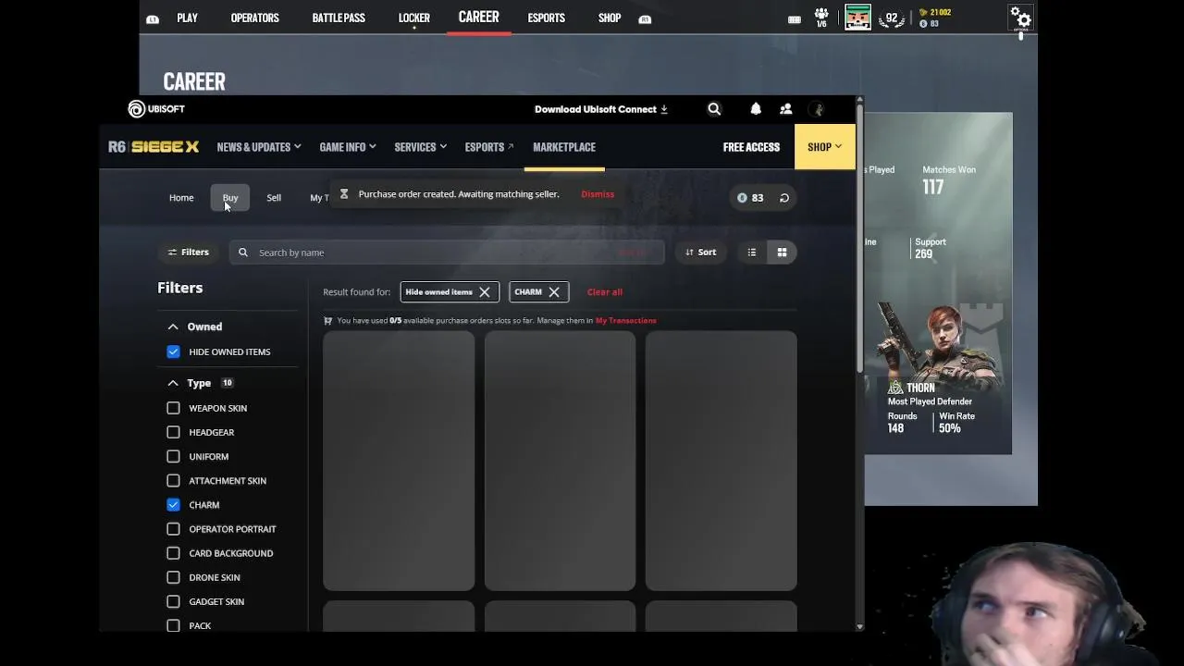This screenshot has width=1184, height=666.
Task: Click the Ubisoft logo
Action: [156, 109]
